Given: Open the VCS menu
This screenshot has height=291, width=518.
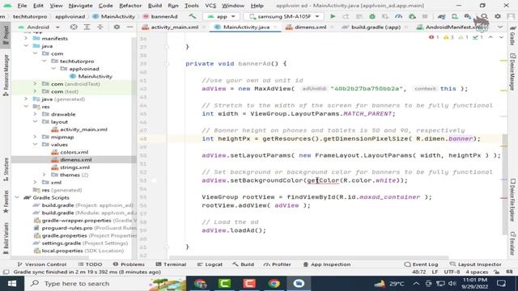Looking at the screenshot, I should [x=210, y=6].
